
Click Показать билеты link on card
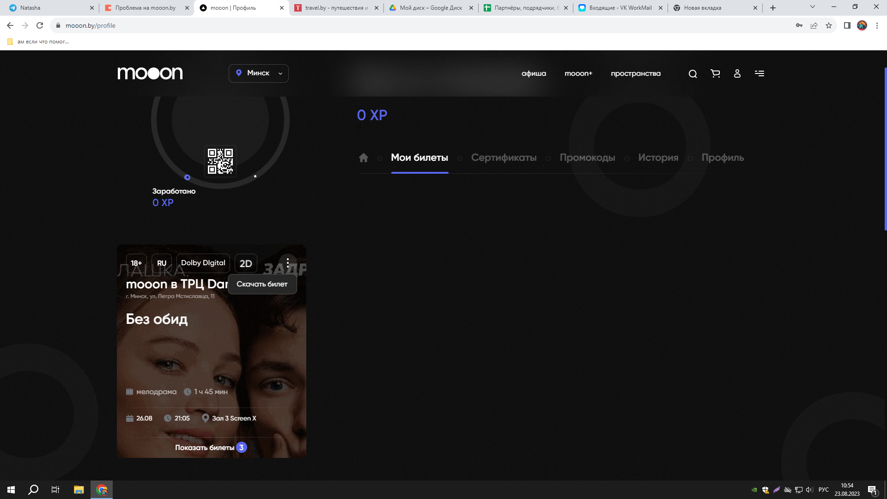point(205,447)
